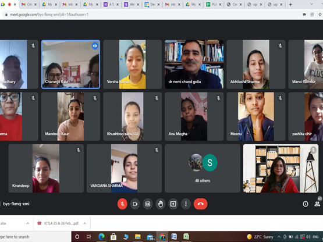This screenshot has width=323, height=242.
Task: Open meeting details info icon
Action: click(x=306, y=204)
